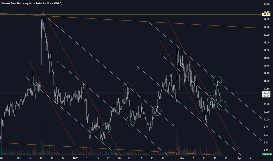The width and height of the screenshot is (273, 161).
Task: Select the 12.73 horizontal line price label
Action: pyautogui.click(x=267, y=14)
